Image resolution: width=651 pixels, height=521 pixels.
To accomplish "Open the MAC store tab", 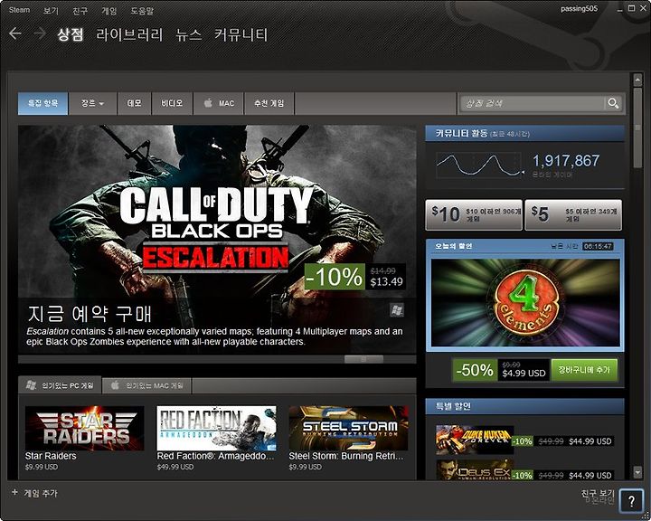I will tap(219, 103).
